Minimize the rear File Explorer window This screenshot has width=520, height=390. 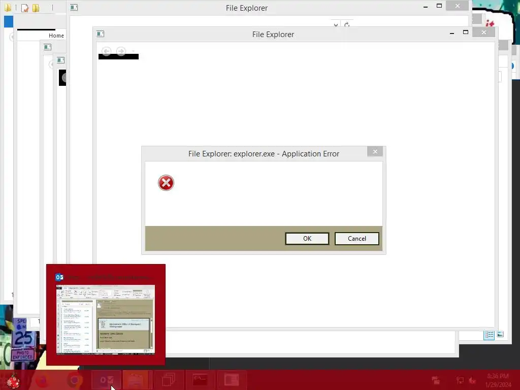point(426,7)
